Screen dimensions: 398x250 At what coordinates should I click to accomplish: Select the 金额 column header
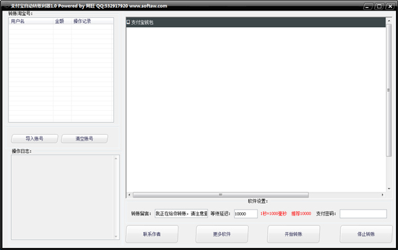[x=62, y=21]
